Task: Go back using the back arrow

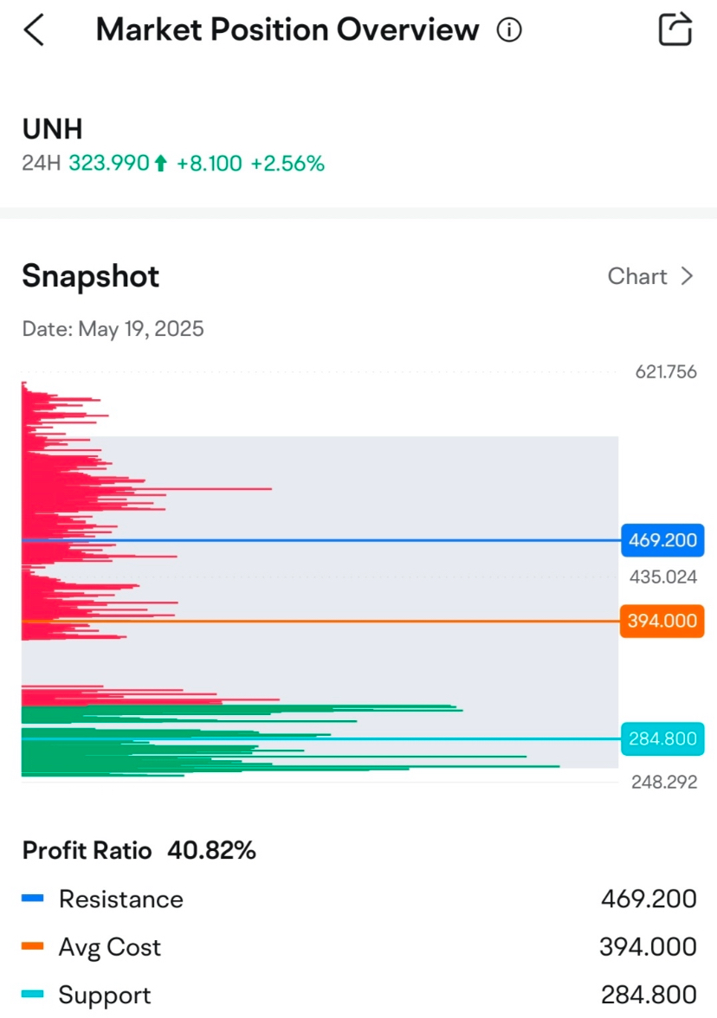Action: click(34, 29)
